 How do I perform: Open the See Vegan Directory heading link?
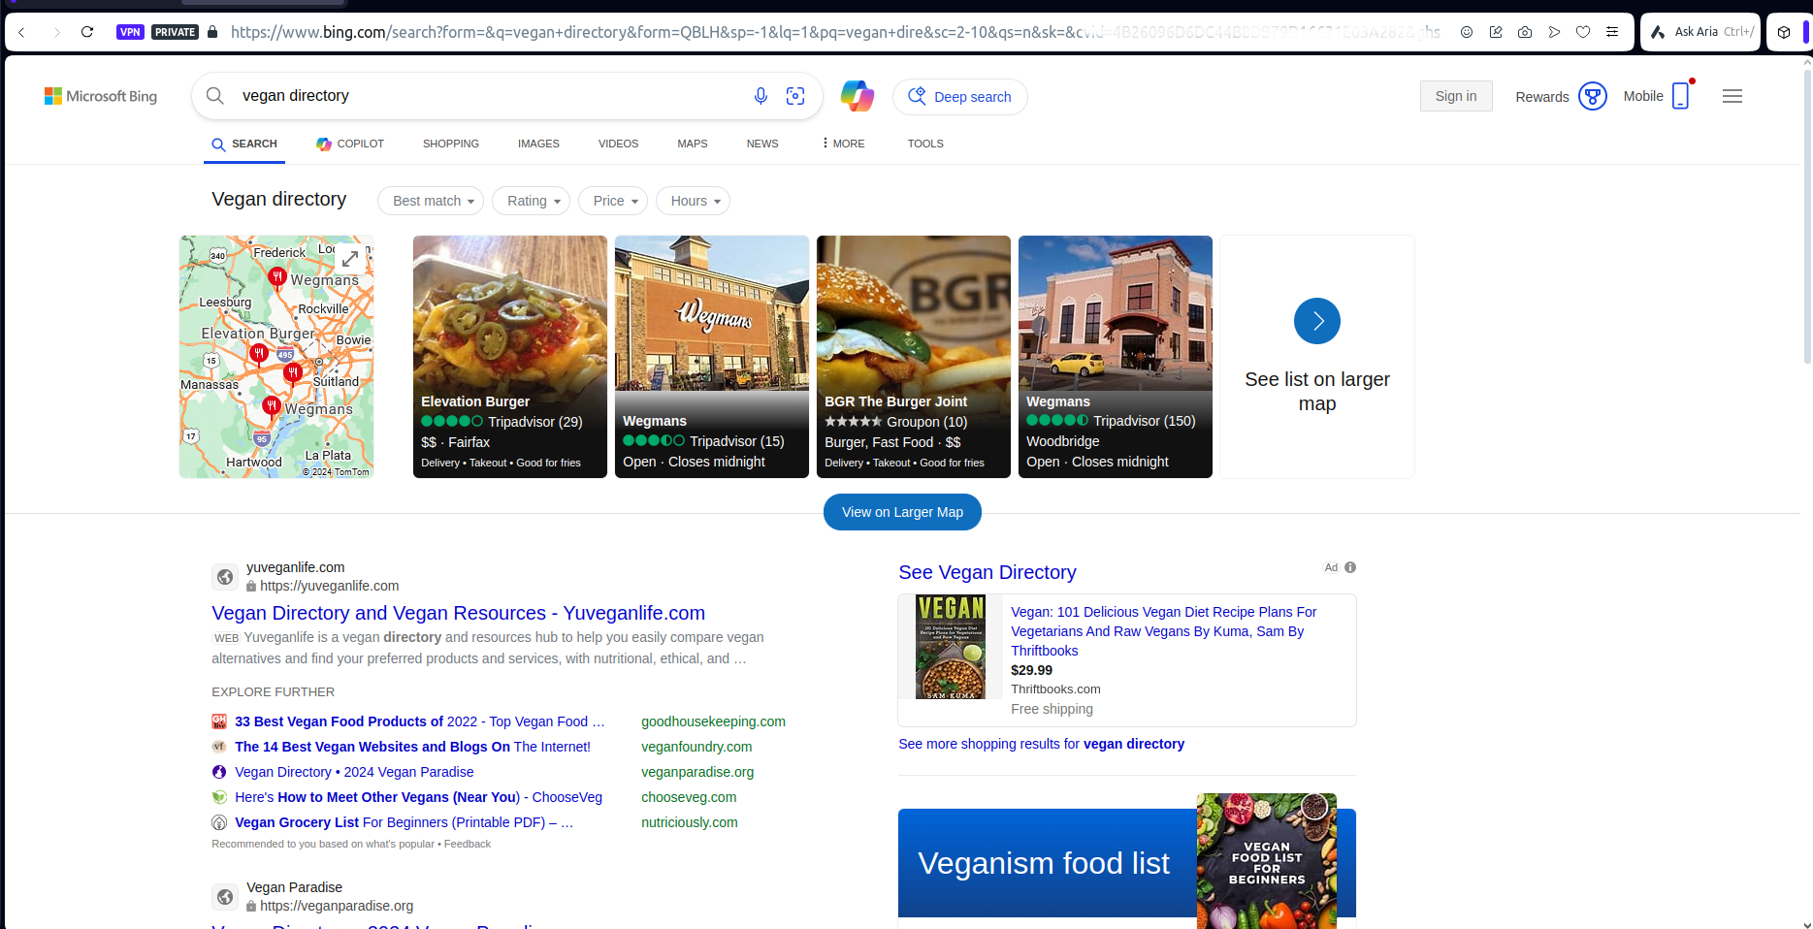[987, 572]
